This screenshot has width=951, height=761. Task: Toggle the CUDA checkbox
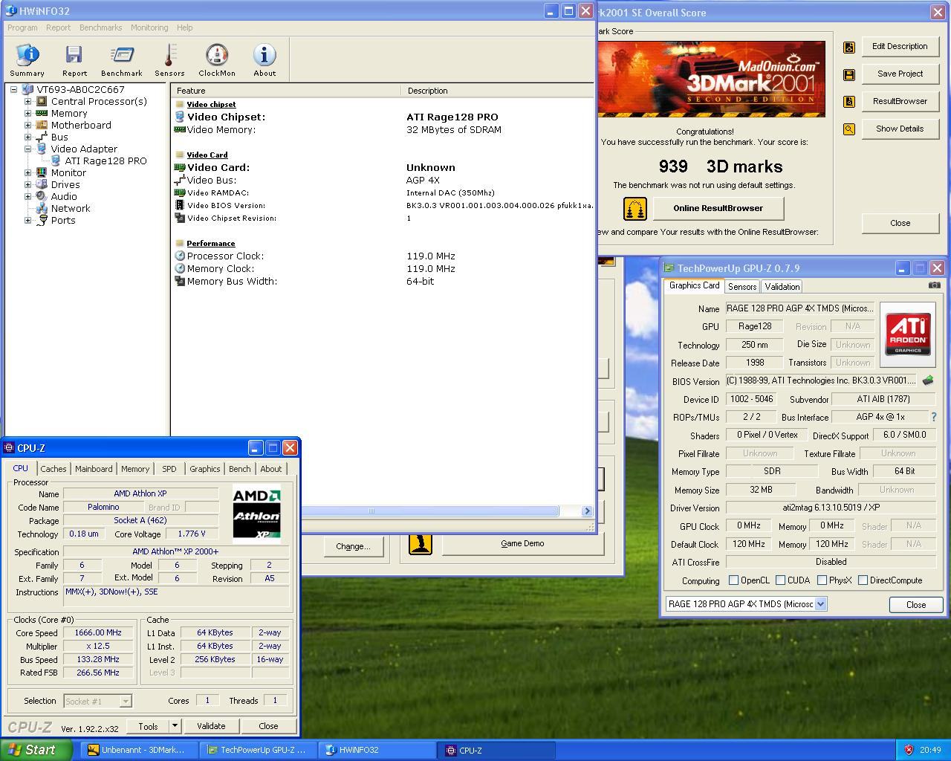coord(781,580)
